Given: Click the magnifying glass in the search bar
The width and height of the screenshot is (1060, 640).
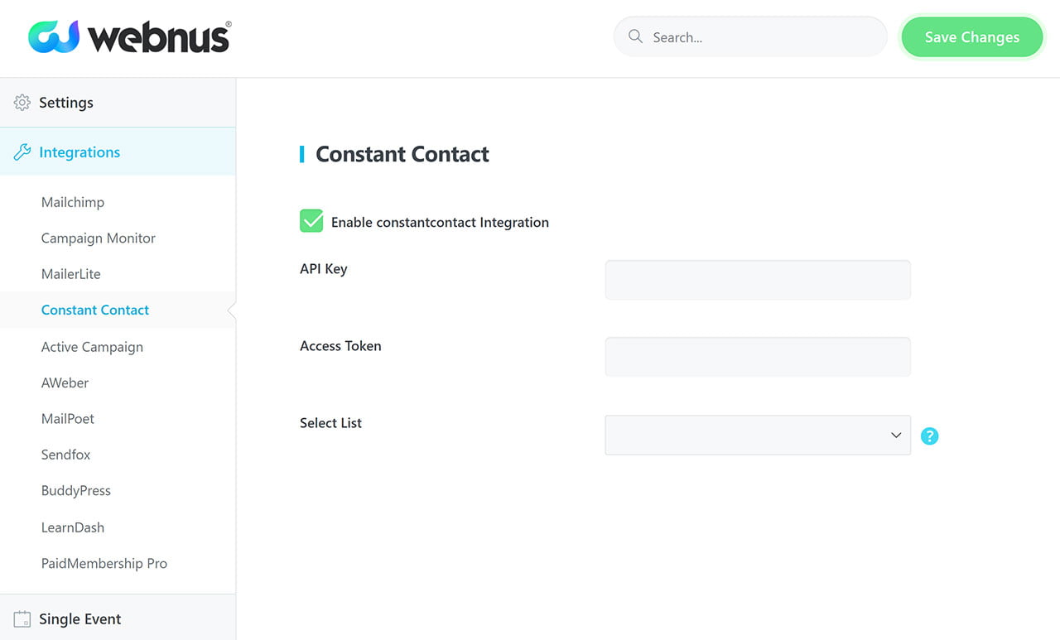Looking at the screenshot, I should 634,36.
